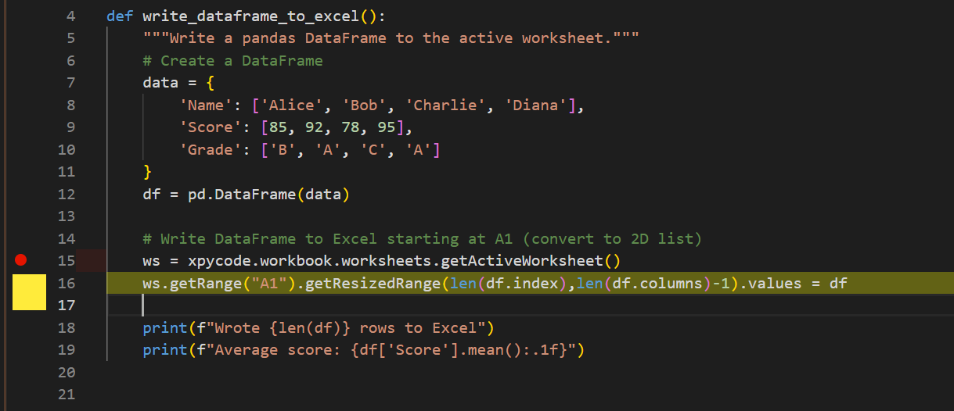
Task: Click the yellow marker in the gutter
Action: coord(29,291)
